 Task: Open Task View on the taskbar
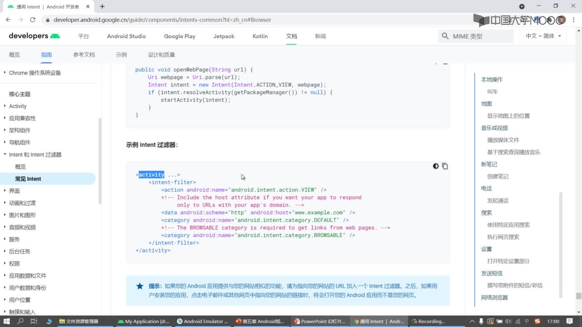pos(34,321)
